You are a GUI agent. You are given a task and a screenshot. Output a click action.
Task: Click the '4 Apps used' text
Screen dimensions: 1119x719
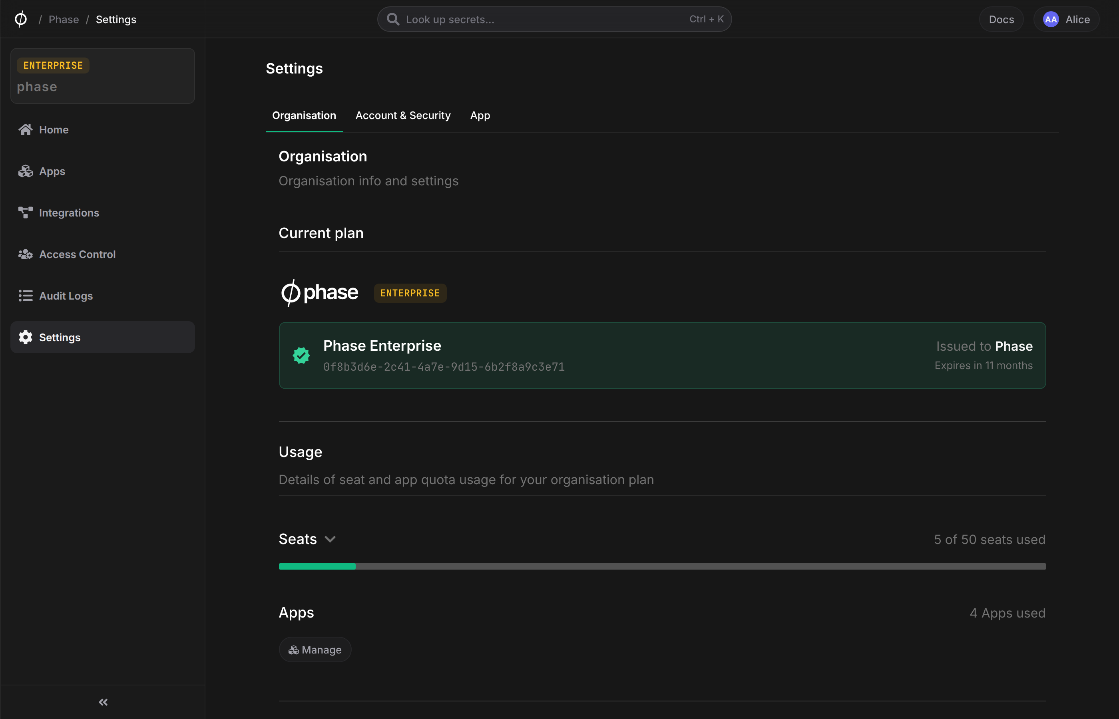pos(1007,613)
